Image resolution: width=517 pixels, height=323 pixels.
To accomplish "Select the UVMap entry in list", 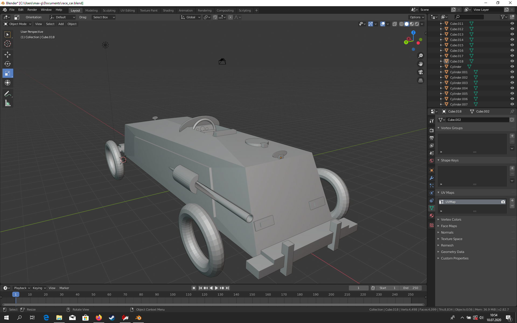I will 472,202.
